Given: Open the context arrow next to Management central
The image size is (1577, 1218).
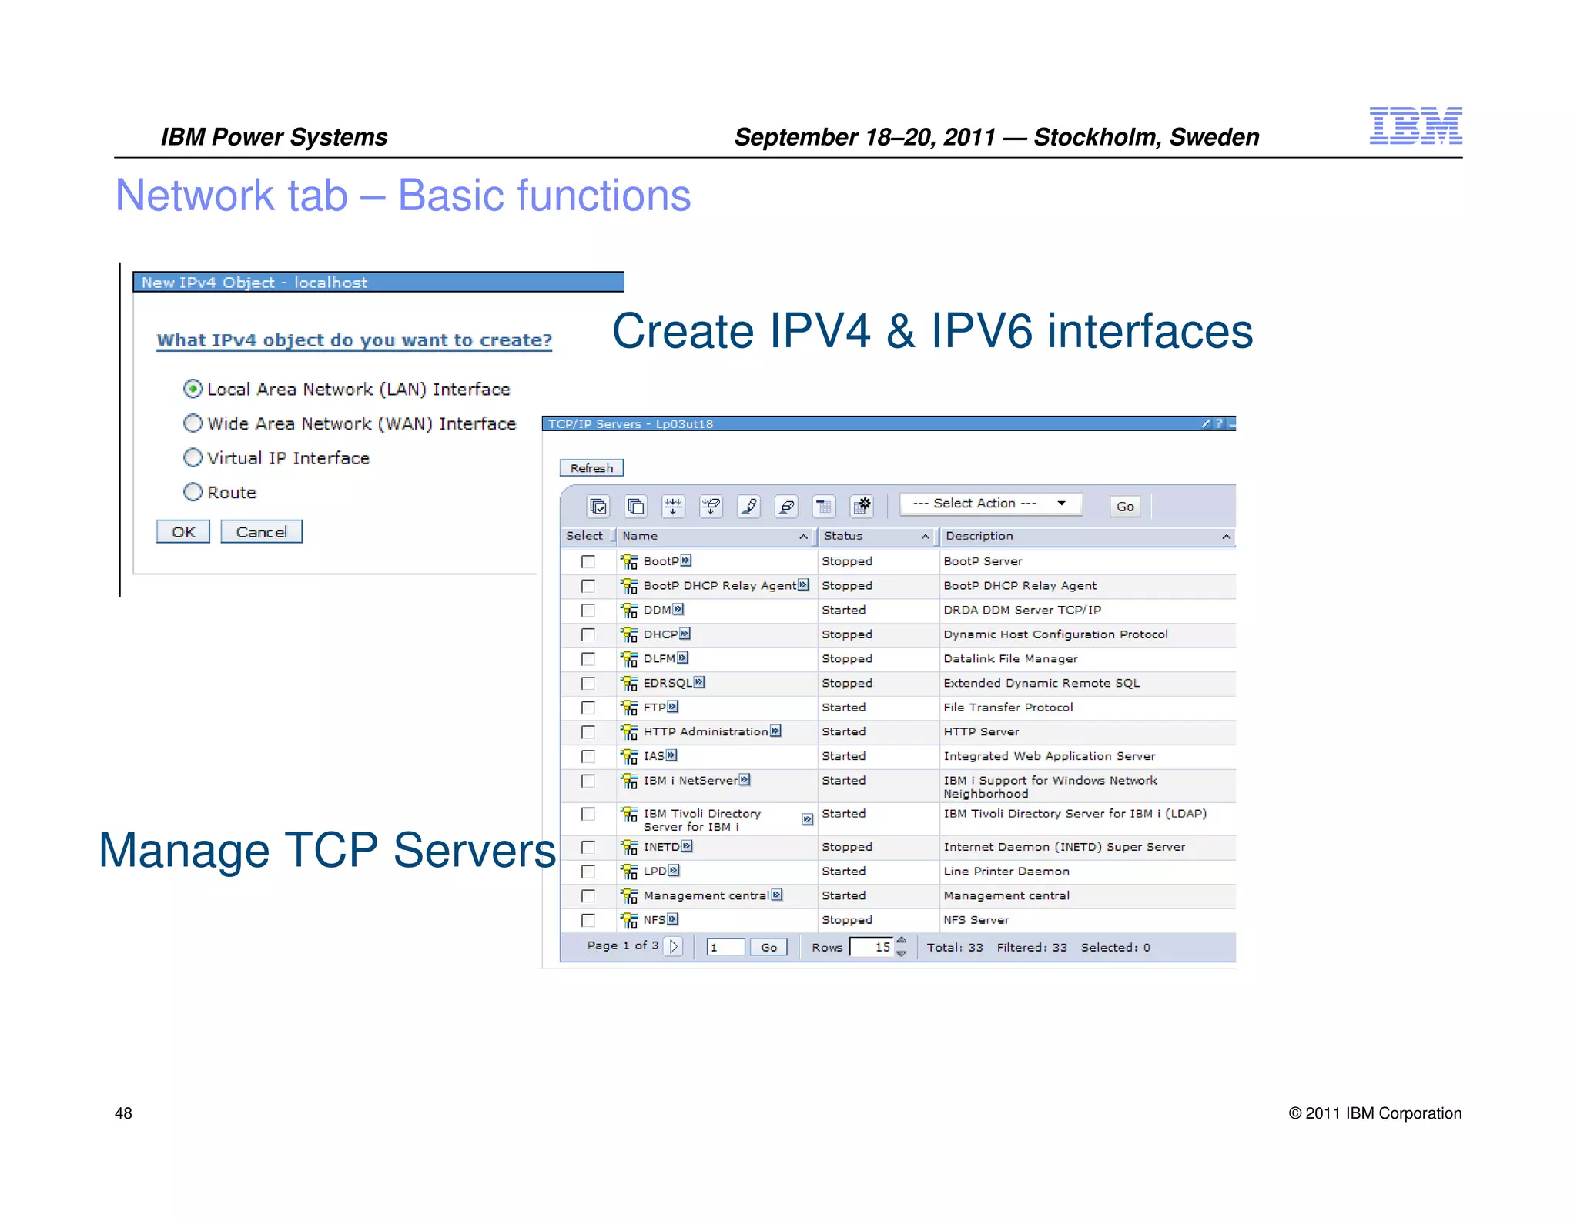Looking at the screenshot, I should tap(777, 895).
